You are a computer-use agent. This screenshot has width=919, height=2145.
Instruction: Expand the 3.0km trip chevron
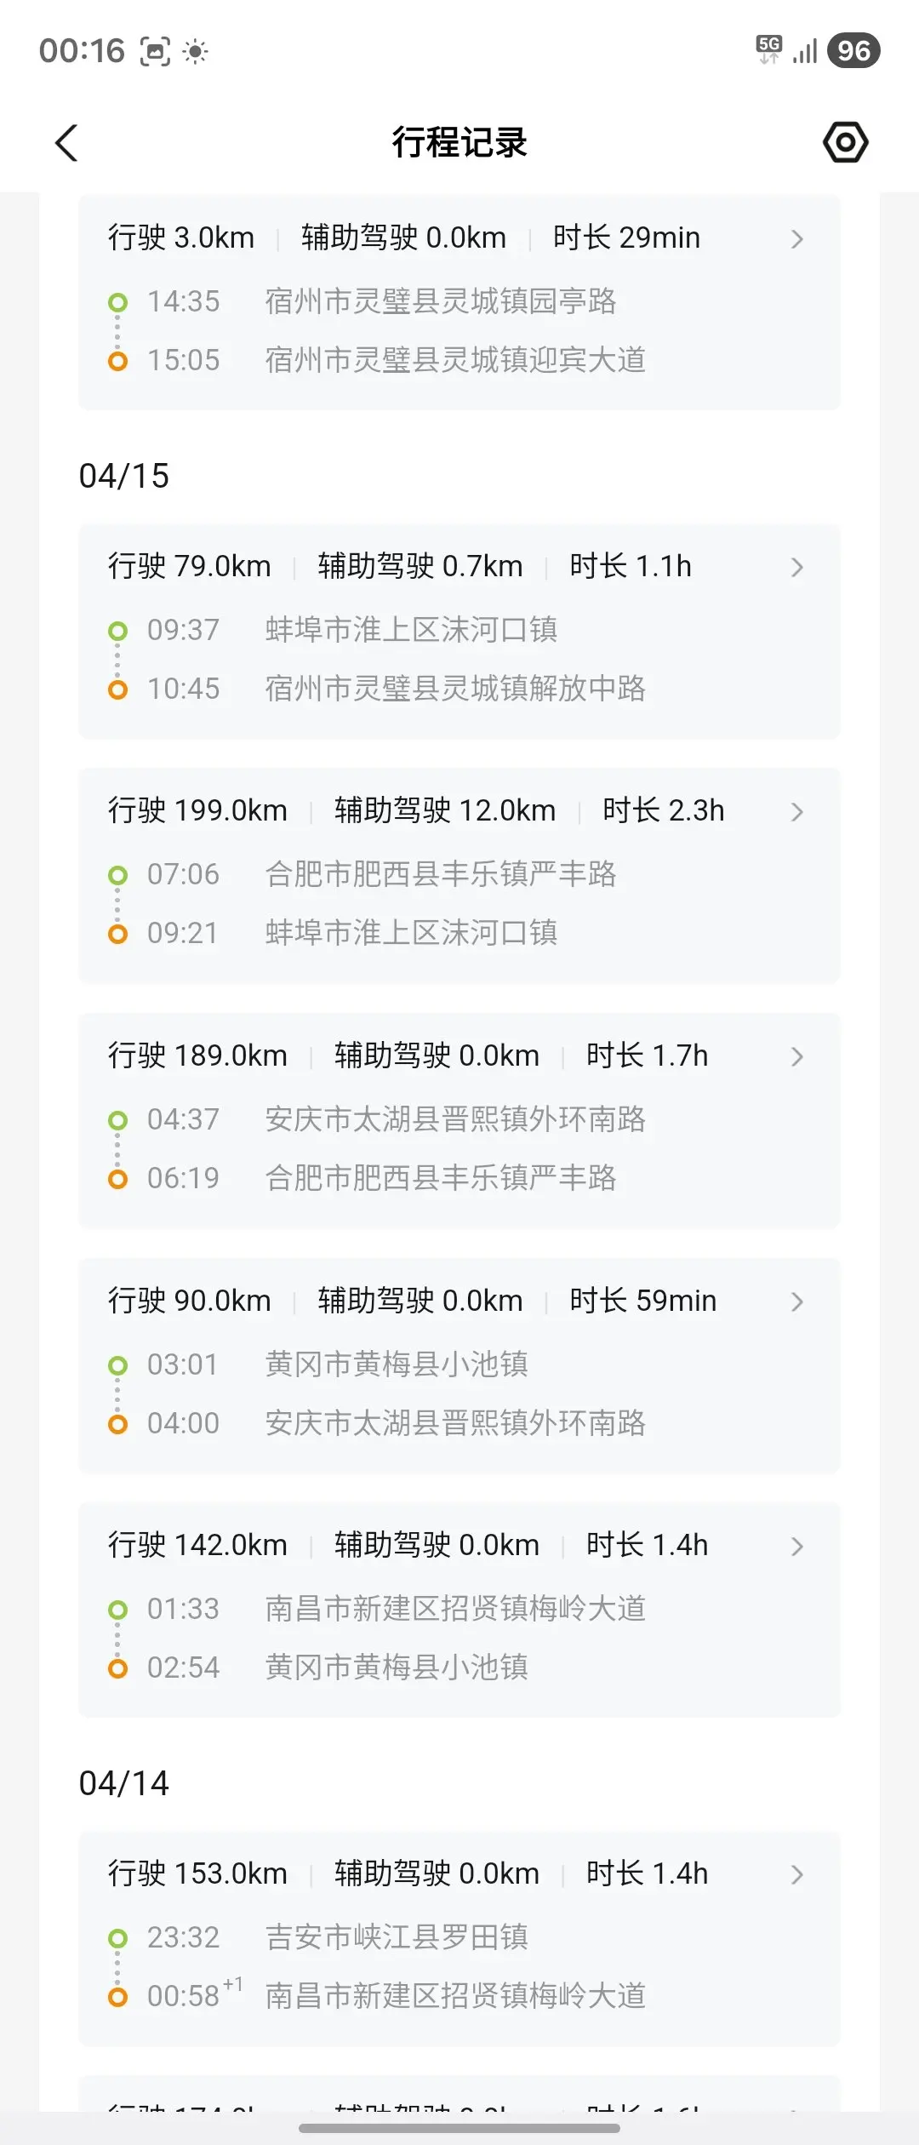pos(796,239)
